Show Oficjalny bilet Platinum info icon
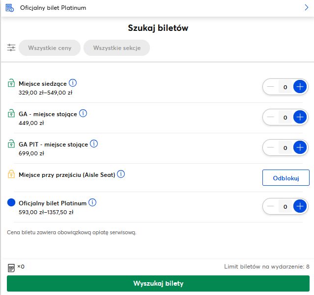 [92, 202]
